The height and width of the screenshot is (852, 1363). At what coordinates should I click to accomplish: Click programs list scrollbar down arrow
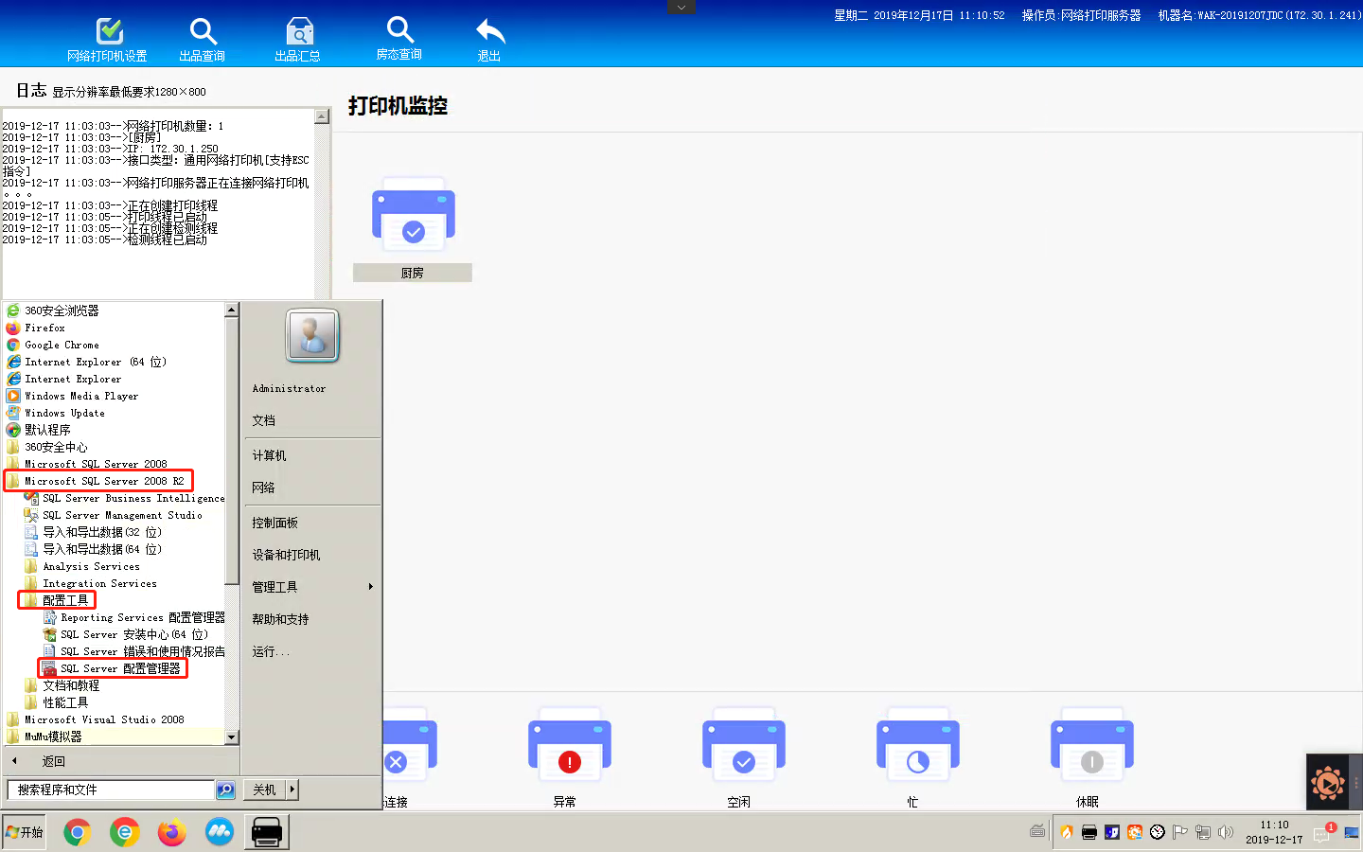coord(231,737)
